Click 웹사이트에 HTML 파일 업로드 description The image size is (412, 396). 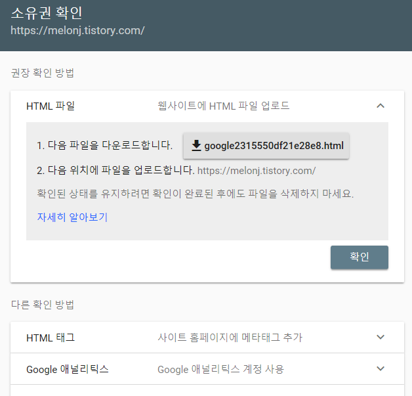[x=223, y=106]
